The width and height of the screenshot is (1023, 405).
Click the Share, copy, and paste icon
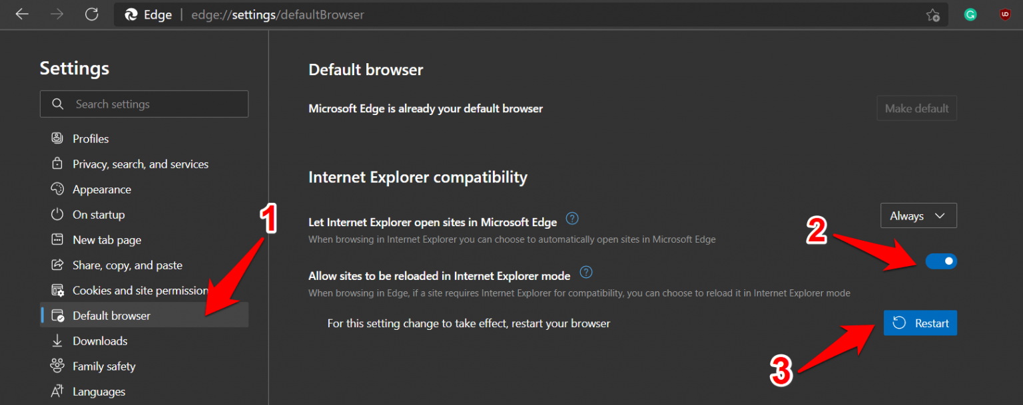(x=58, y=265)
